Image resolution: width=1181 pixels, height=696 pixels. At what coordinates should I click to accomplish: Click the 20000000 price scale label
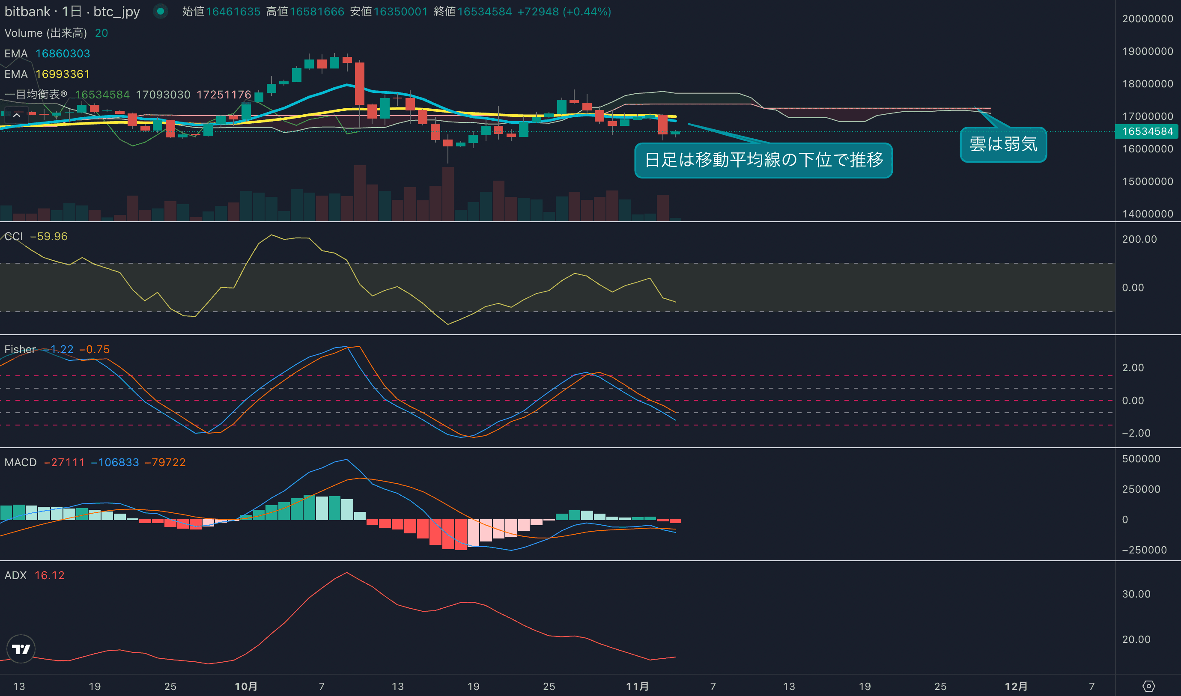[x=1147, y=19]
